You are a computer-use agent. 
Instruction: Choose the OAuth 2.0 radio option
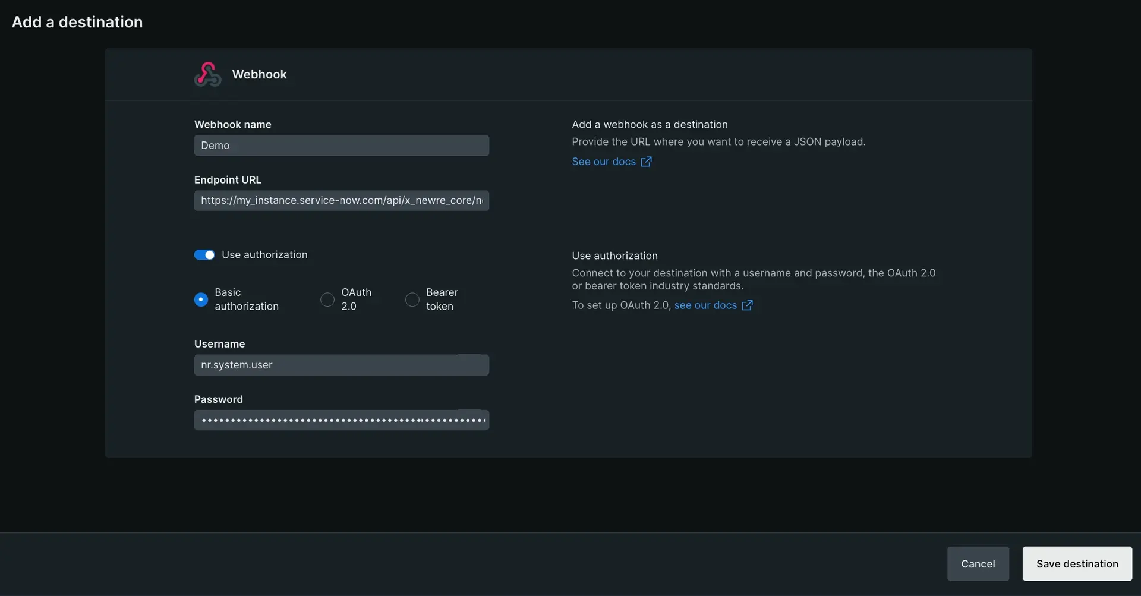pyautogui.click(x=327, y=299)
